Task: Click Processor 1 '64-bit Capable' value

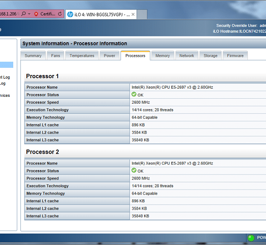Action: pyautogui.click(x=145, y=117)
